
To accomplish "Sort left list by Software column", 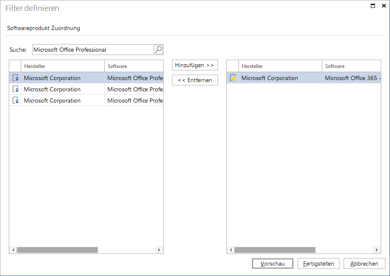I will 134,66.
